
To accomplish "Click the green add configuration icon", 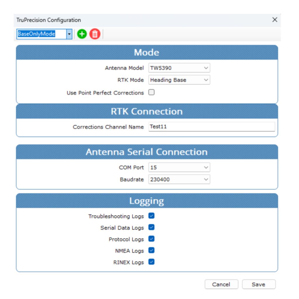I will click(82, 34).
